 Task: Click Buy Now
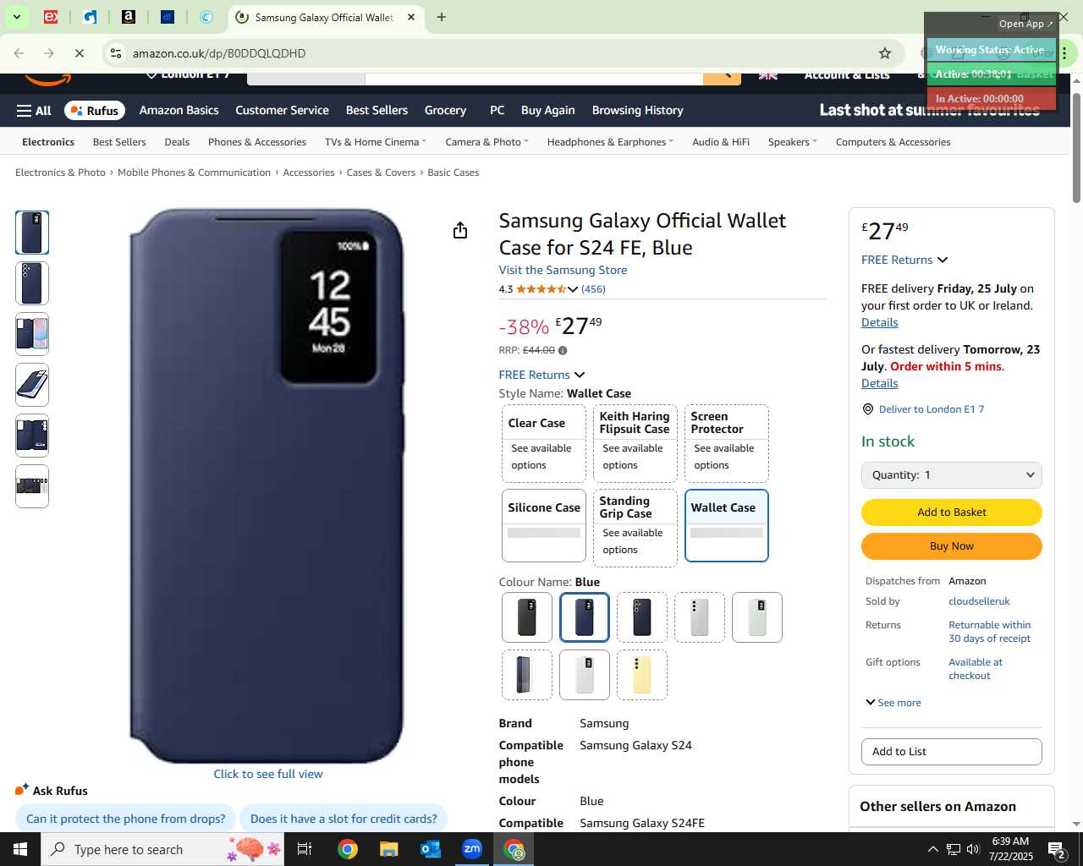pyautogui.click(x=951, y=546)
